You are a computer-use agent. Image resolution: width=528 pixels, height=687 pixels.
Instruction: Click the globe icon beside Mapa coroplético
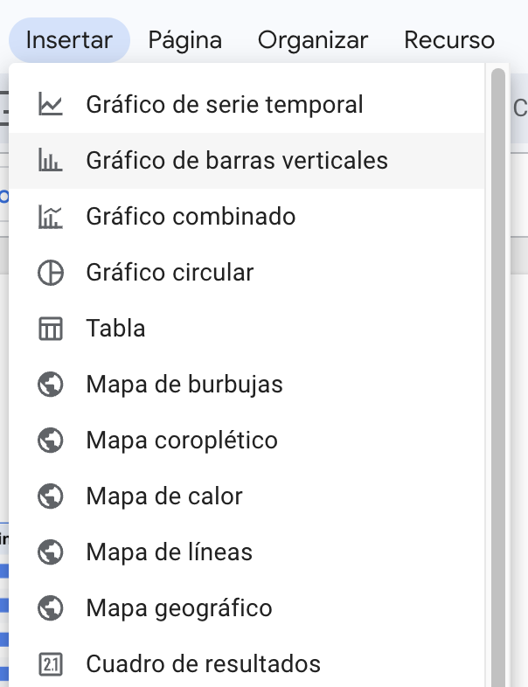[x=51, y=441]
